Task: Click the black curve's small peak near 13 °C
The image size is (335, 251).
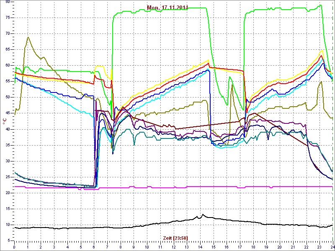Action: click(x=203, y=214)
